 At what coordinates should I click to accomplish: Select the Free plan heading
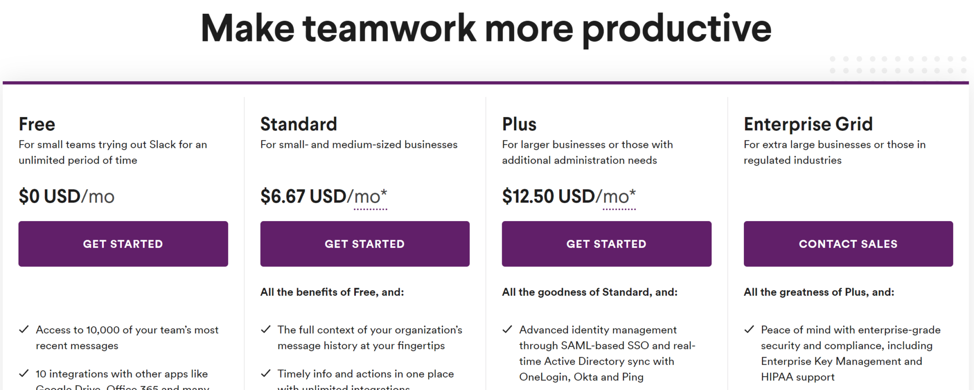click(x=36, y=124)
